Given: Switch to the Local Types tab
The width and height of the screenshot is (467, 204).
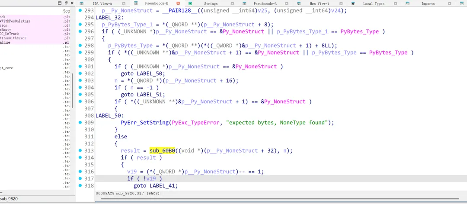Looking at the screenshot, I should pos(374,3).
